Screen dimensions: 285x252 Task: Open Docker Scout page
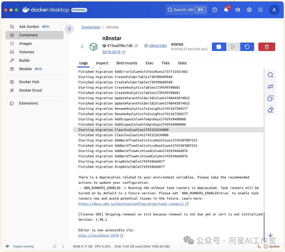pyautogui.click(x=35, y=90)
